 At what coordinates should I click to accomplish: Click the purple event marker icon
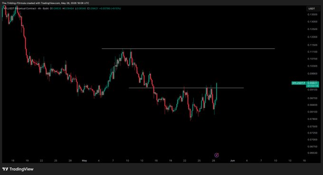(x=217, y=155)
